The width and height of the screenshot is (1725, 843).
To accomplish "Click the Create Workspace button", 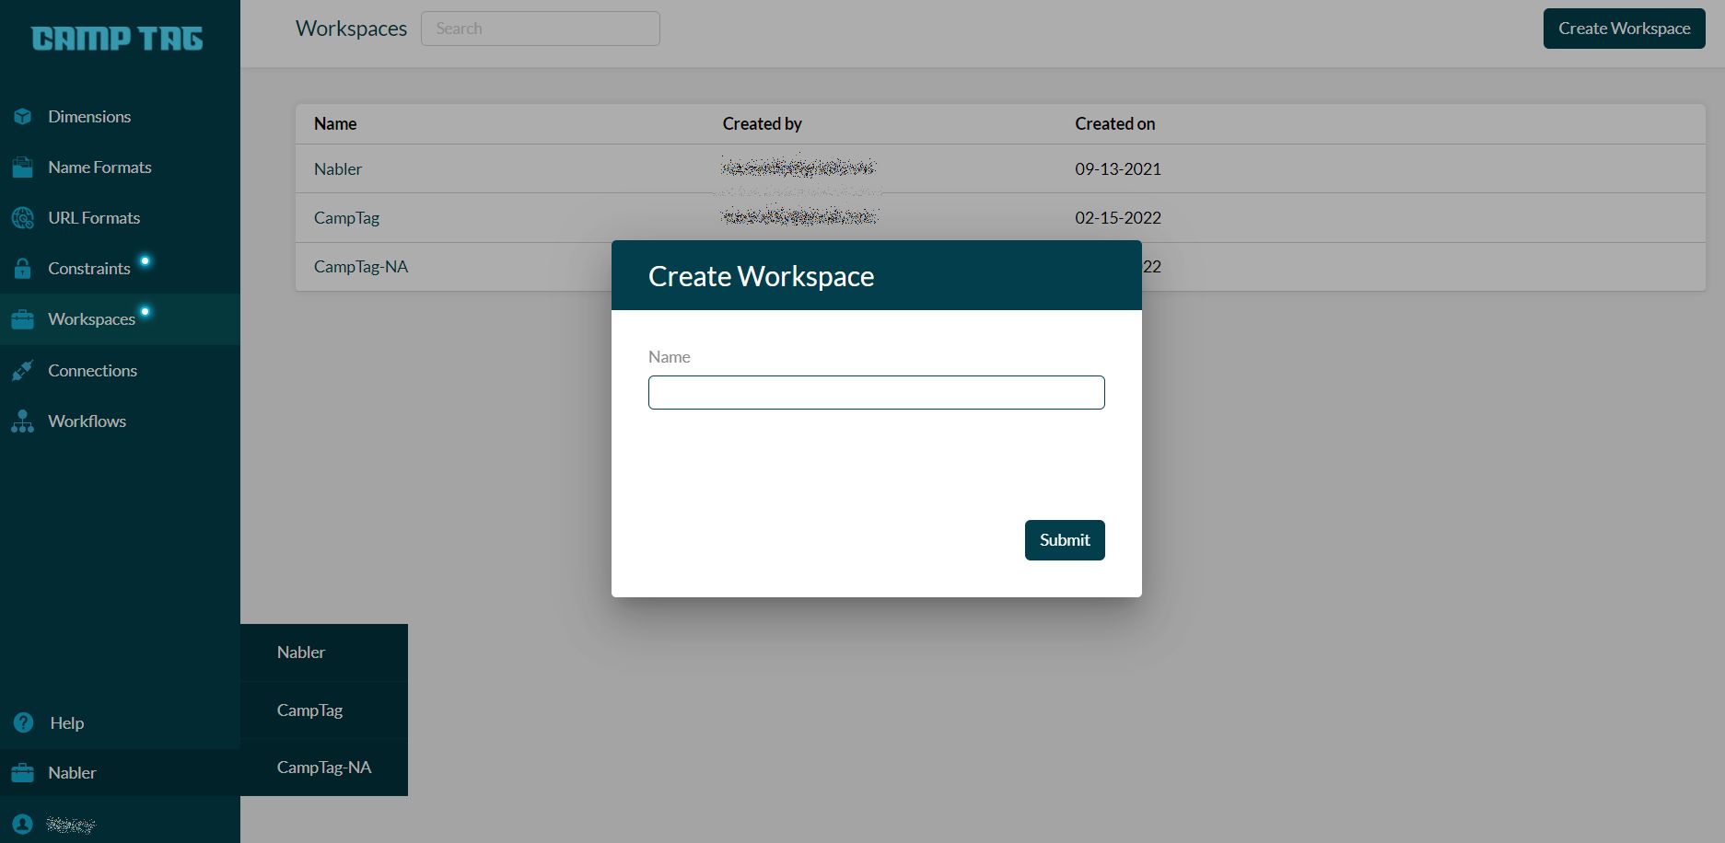I will click(1623, 28).
